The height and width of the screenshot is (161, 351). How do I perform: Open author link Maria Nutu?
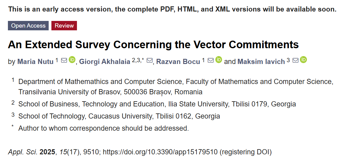click(x=35, y=62)
